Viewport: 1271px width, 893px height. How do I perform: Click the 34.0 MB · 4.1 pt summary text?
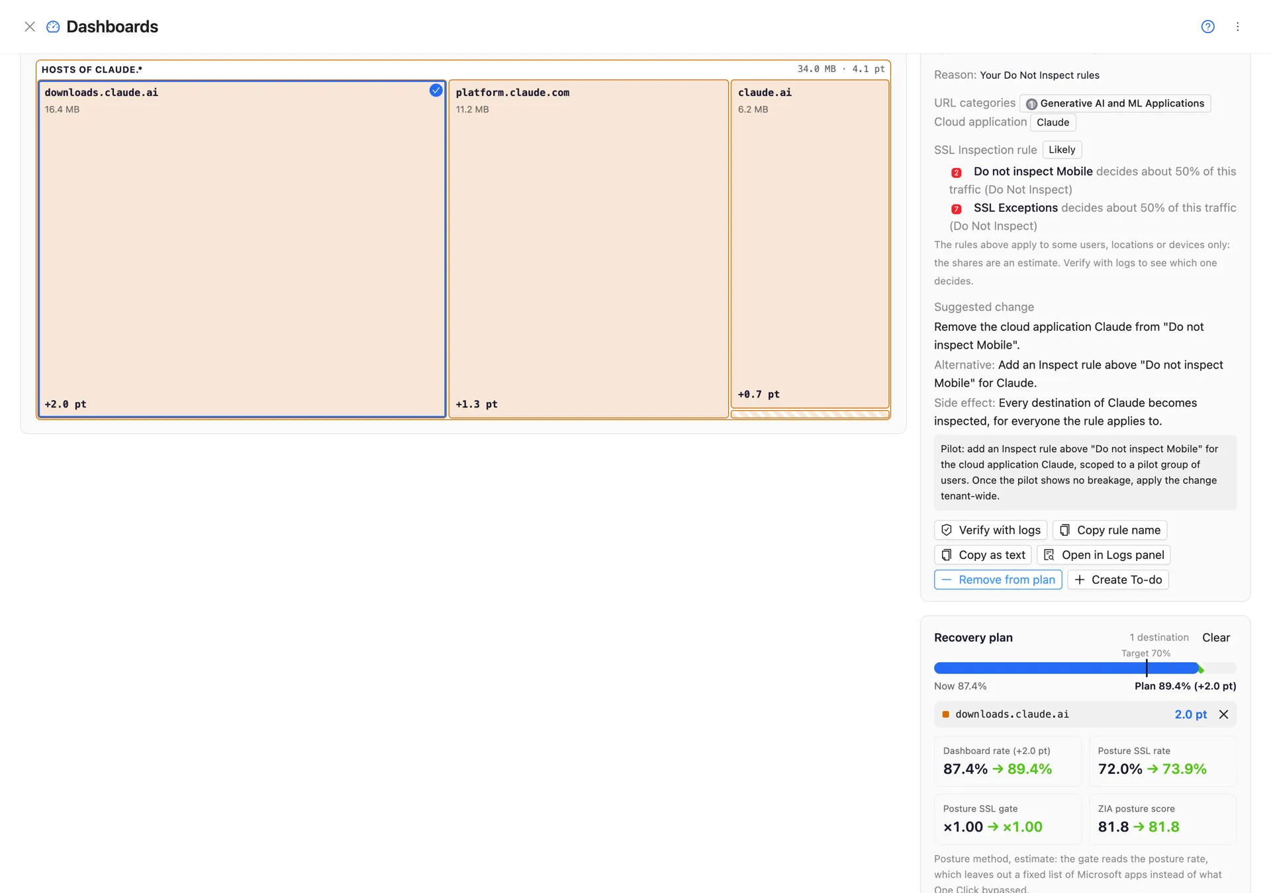click(x=841, y=69)
